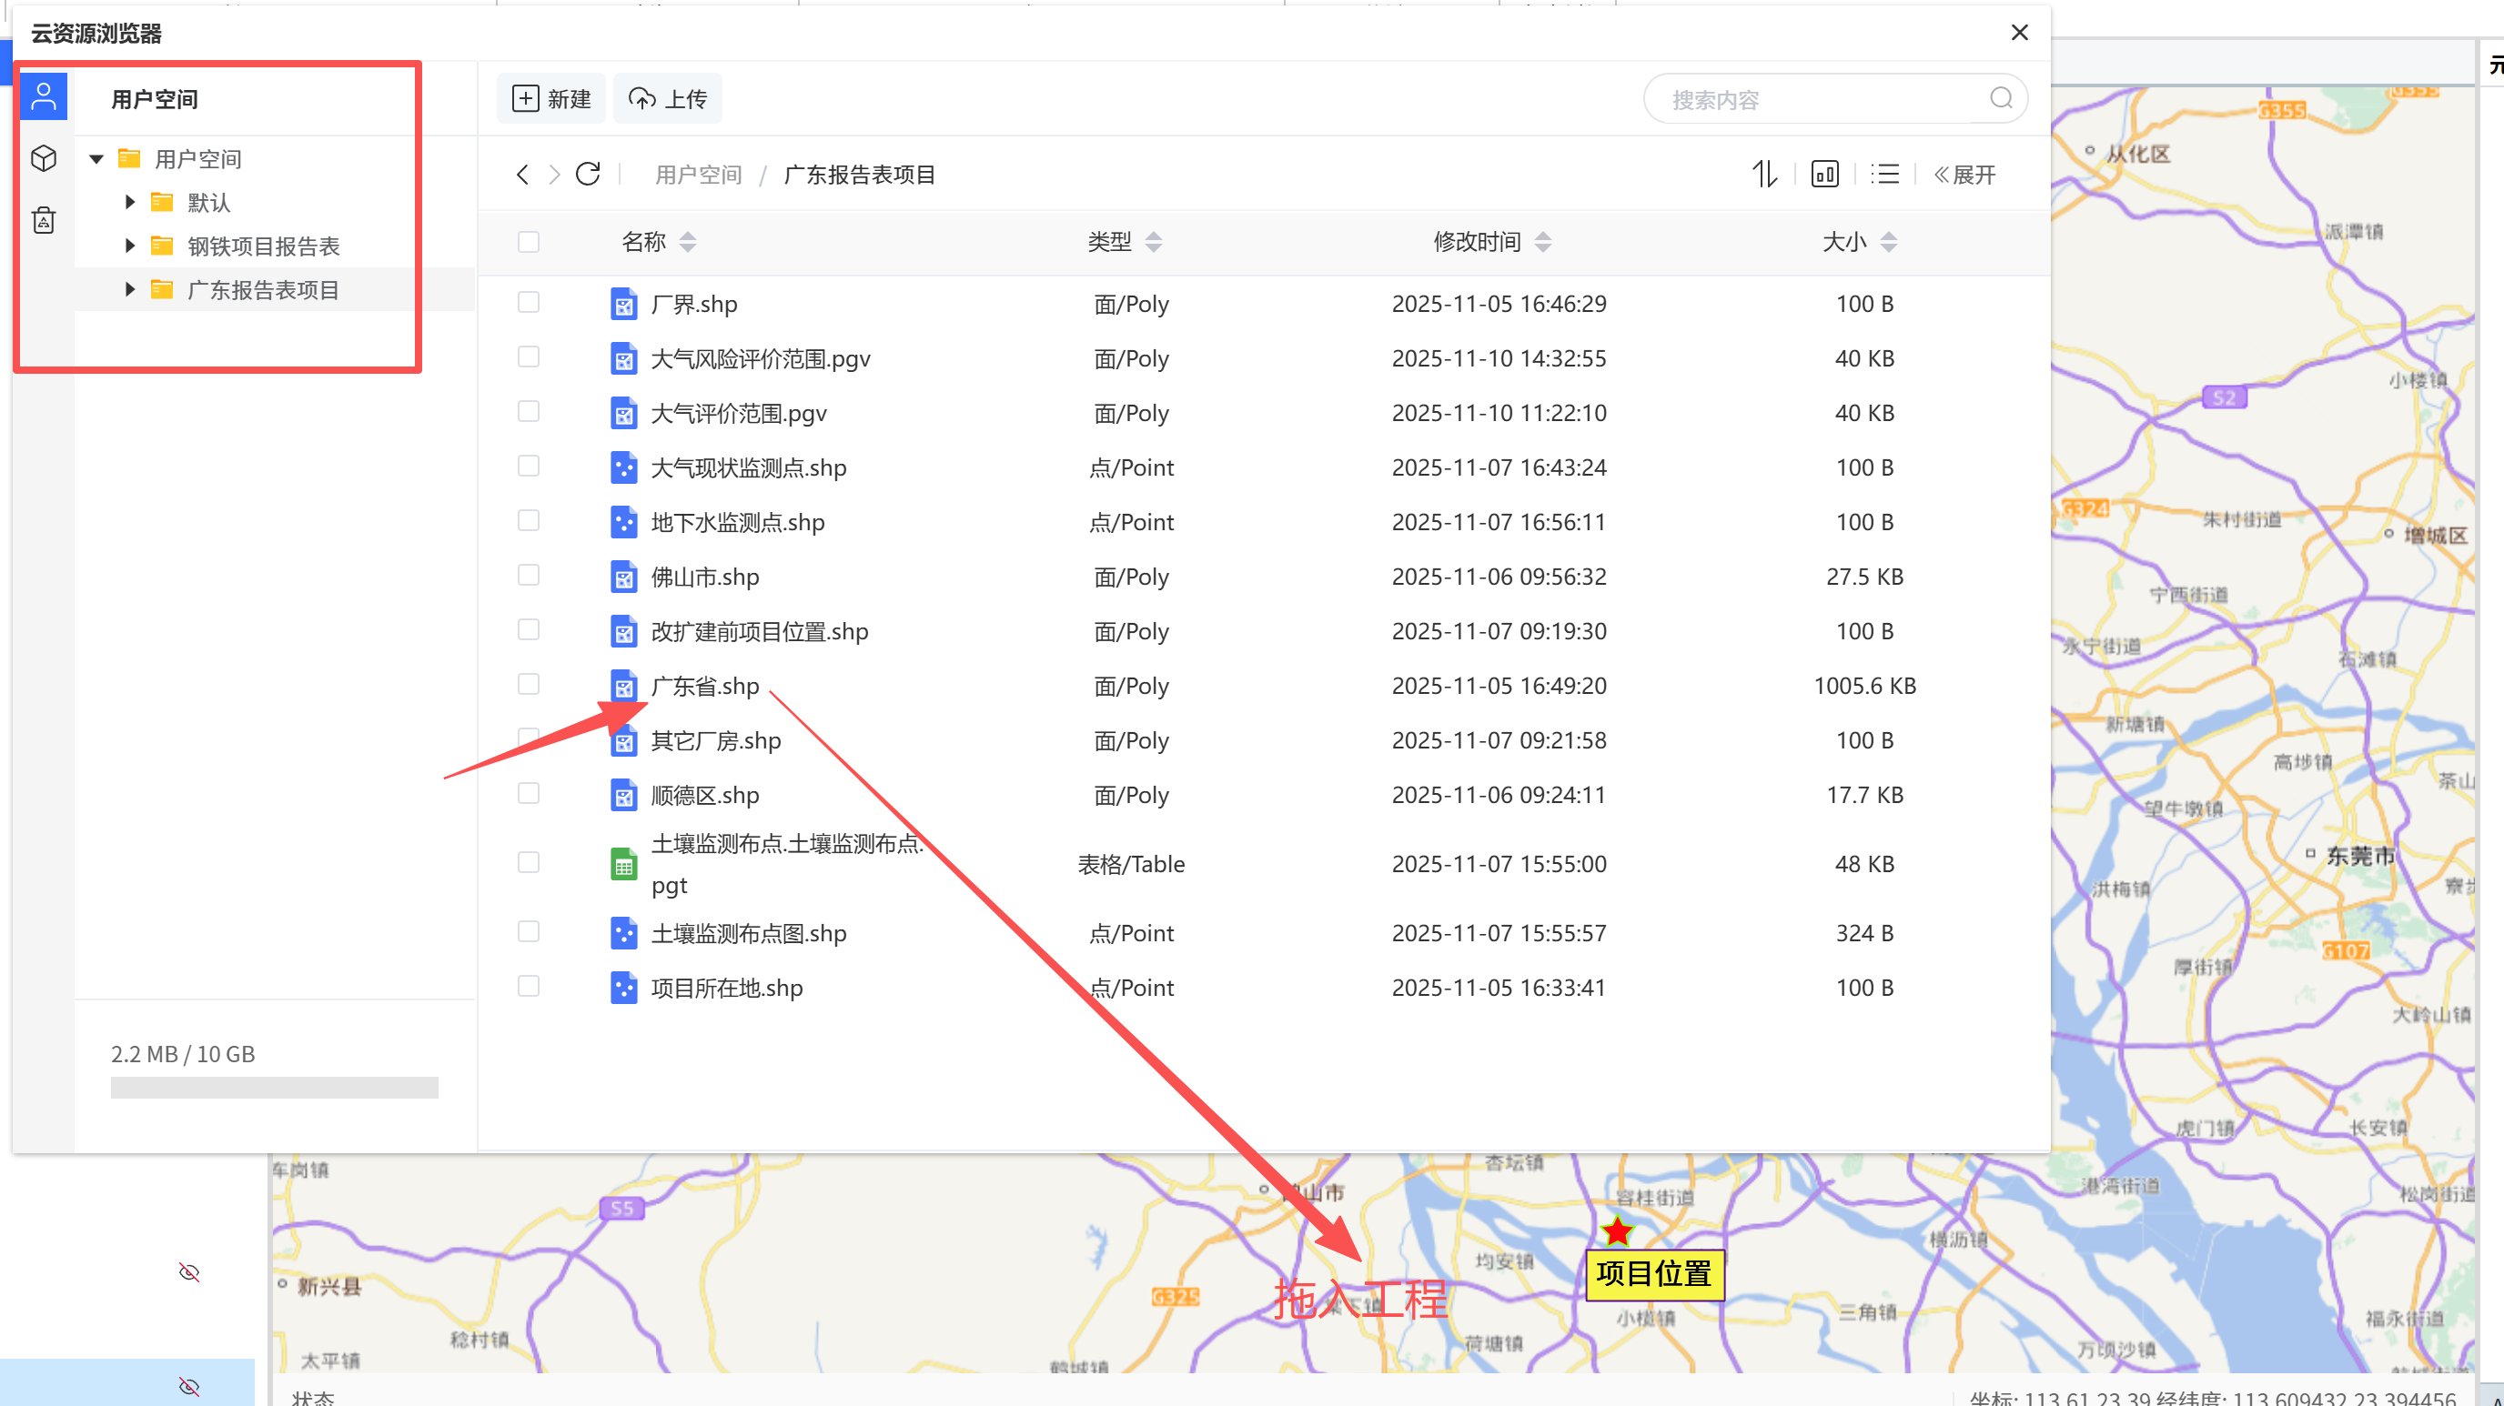Check the box for 佛山市.shp
Image resolution: width=2504 pixels, height=1406 pixels.
click(x=529, y=576)
